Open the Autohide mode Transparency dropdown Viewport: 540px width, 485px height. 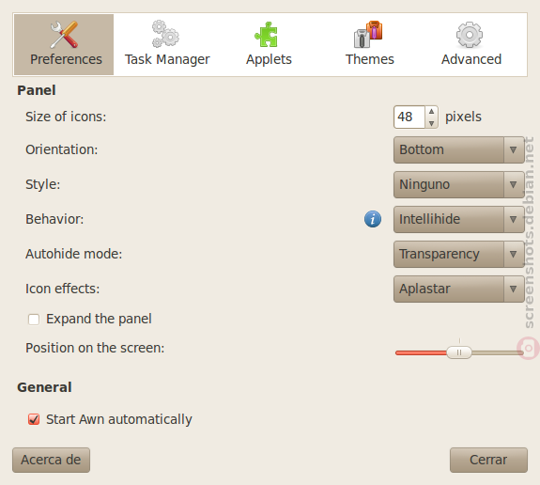(x=459, y=254)
